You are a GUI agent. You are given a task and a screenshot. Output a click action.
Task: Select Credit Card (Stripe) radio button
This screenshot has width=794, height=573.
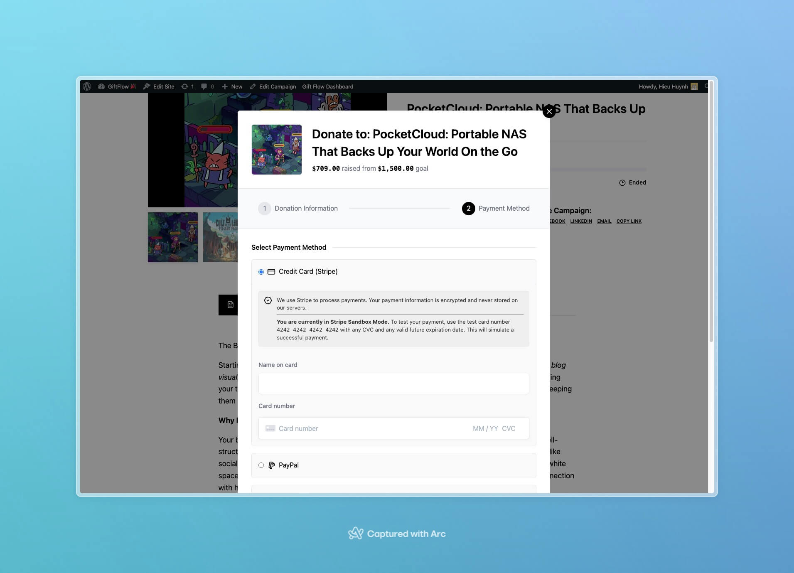(x=261, y=272)
